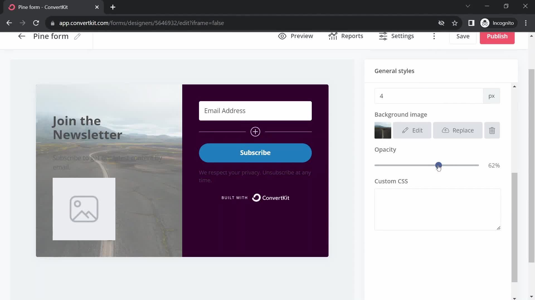
Task: Click the background image thumbnail
Action: click(383, 130)
